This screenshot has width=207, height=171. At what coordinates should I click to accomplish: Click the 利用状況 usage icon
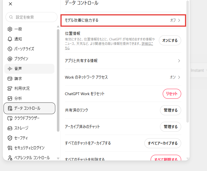pos(10,89)
